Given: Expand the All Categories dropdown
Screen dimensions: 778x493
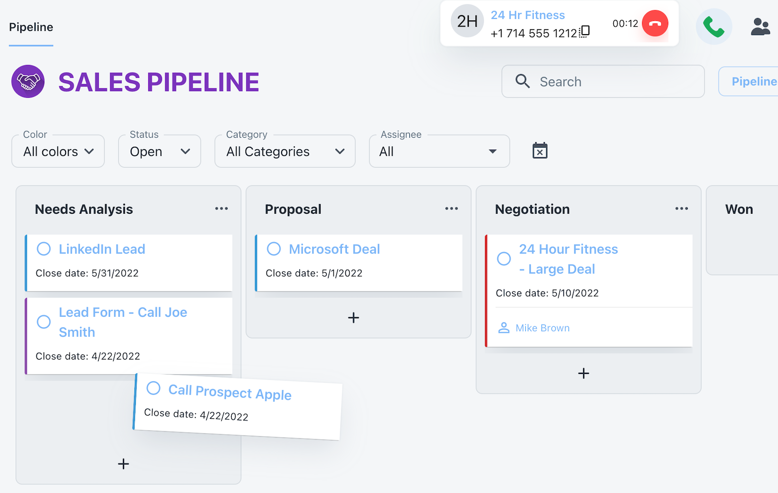Looking at the screenshot, I should pyautogui.click(x=285, y=152).
